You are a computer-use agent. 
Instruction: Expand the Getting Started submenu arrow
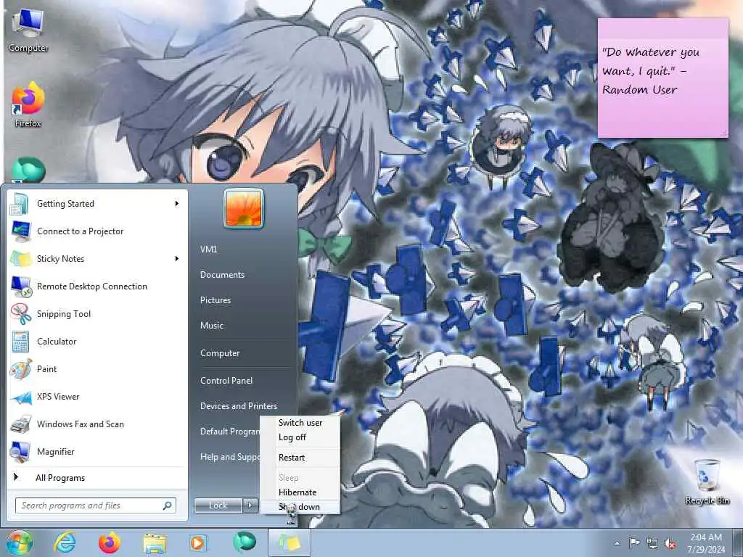(x=177, y=204)
